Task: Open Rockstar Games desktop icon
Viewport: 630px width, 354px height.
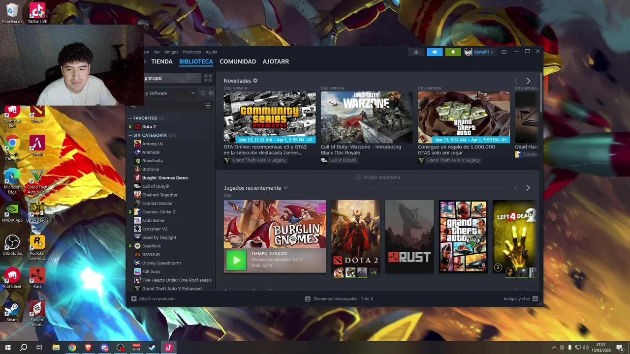Action: click(x=37, y=242)
